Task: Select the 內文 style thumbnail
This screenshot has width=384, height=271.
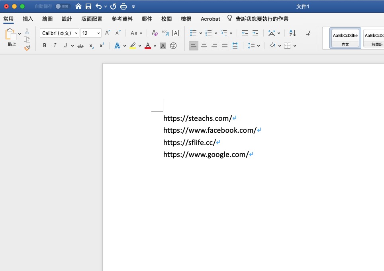Action: [x=345, y=38]
